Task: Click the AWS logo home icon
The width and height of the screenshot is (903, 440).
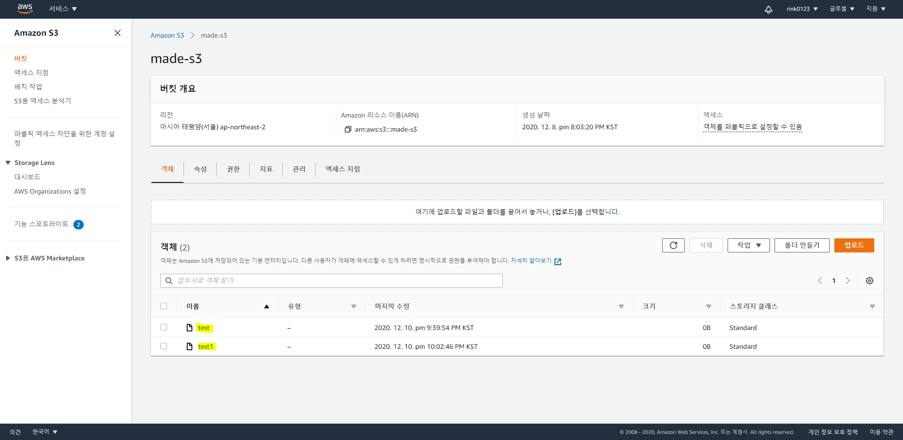Action: point(25,8)
